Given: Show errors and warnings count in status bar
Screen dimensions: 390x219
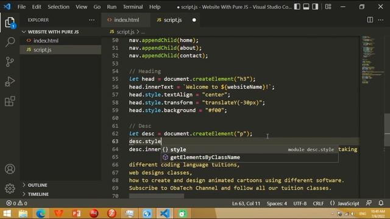Looking at the screenshot, I should point(16,203).
